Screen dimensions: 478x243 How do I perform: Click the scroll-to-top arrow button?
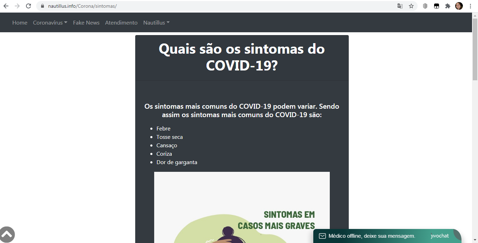pos(7,234)
